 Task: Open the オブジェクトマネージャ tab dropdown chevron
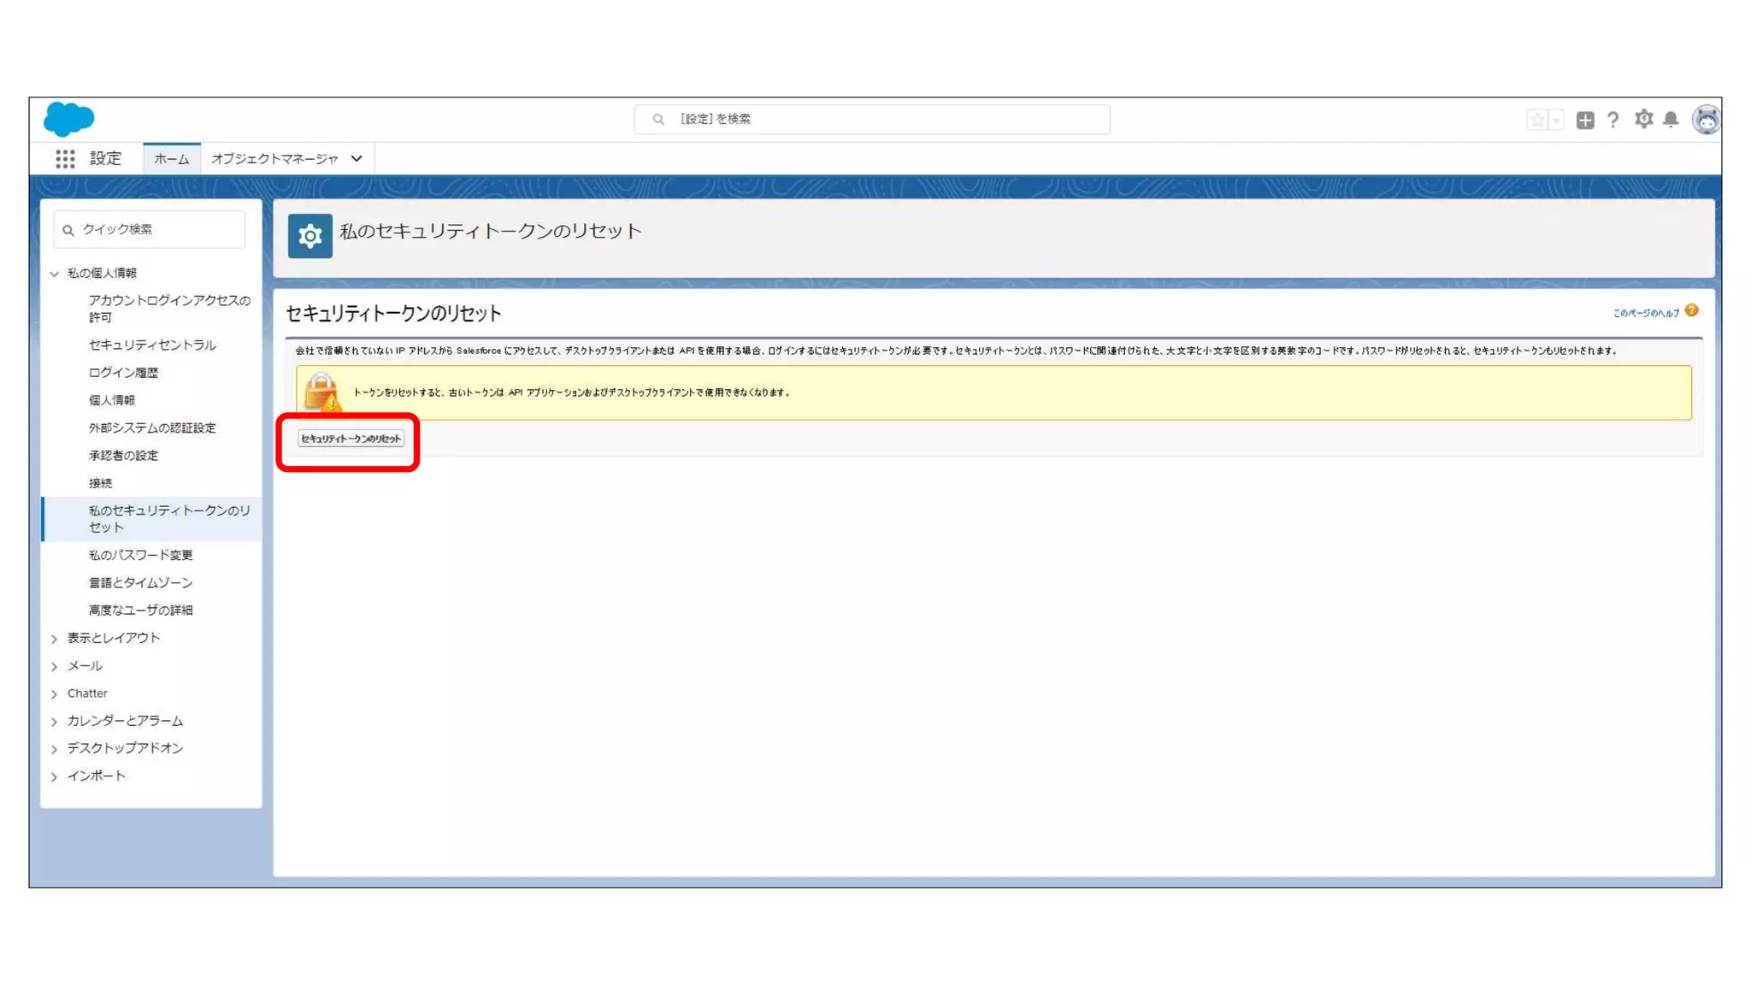[x=357, y=159]
